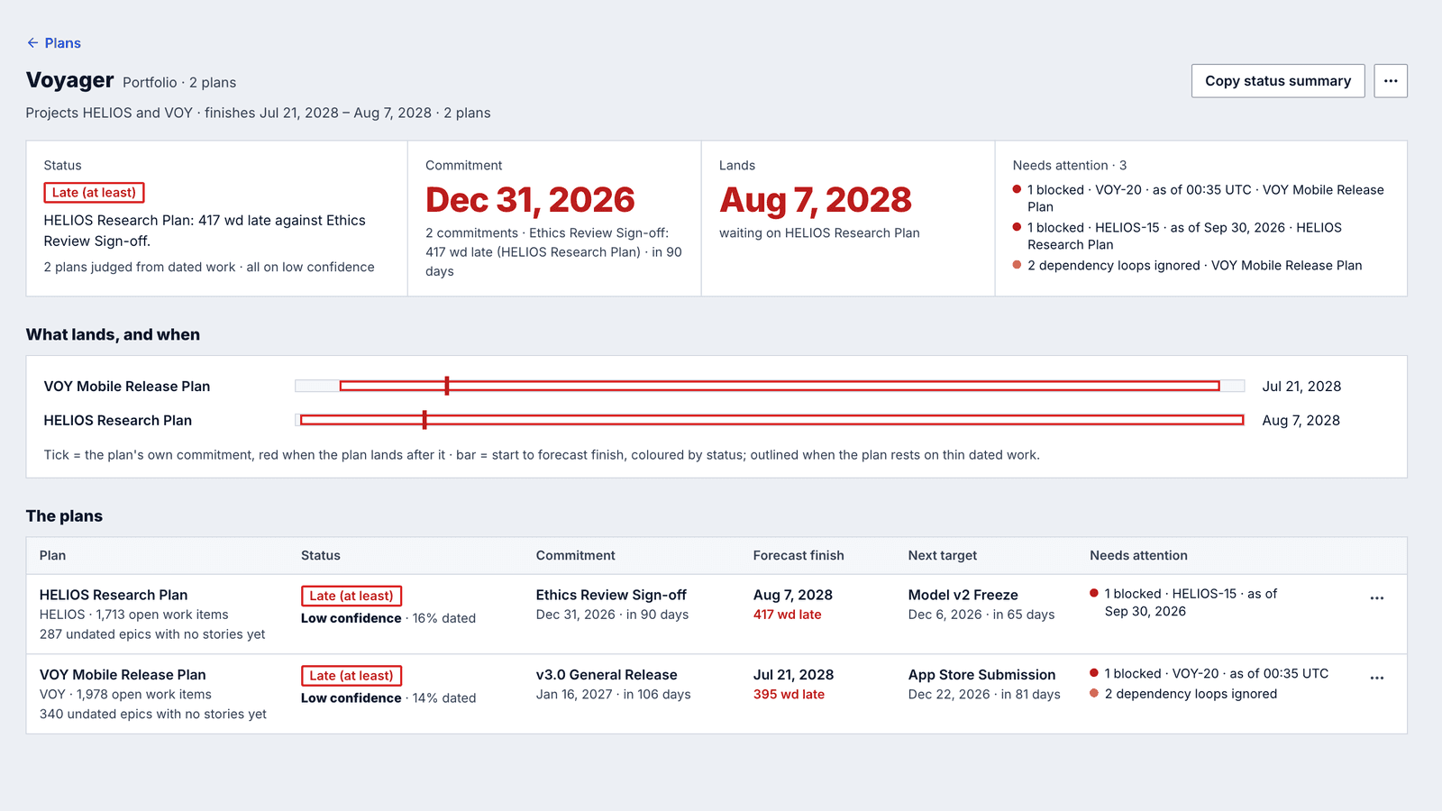The height and width of the screenshot is (811, 1442).
Task: Click Model v2 Freeze next target
Action: point(963,595)
